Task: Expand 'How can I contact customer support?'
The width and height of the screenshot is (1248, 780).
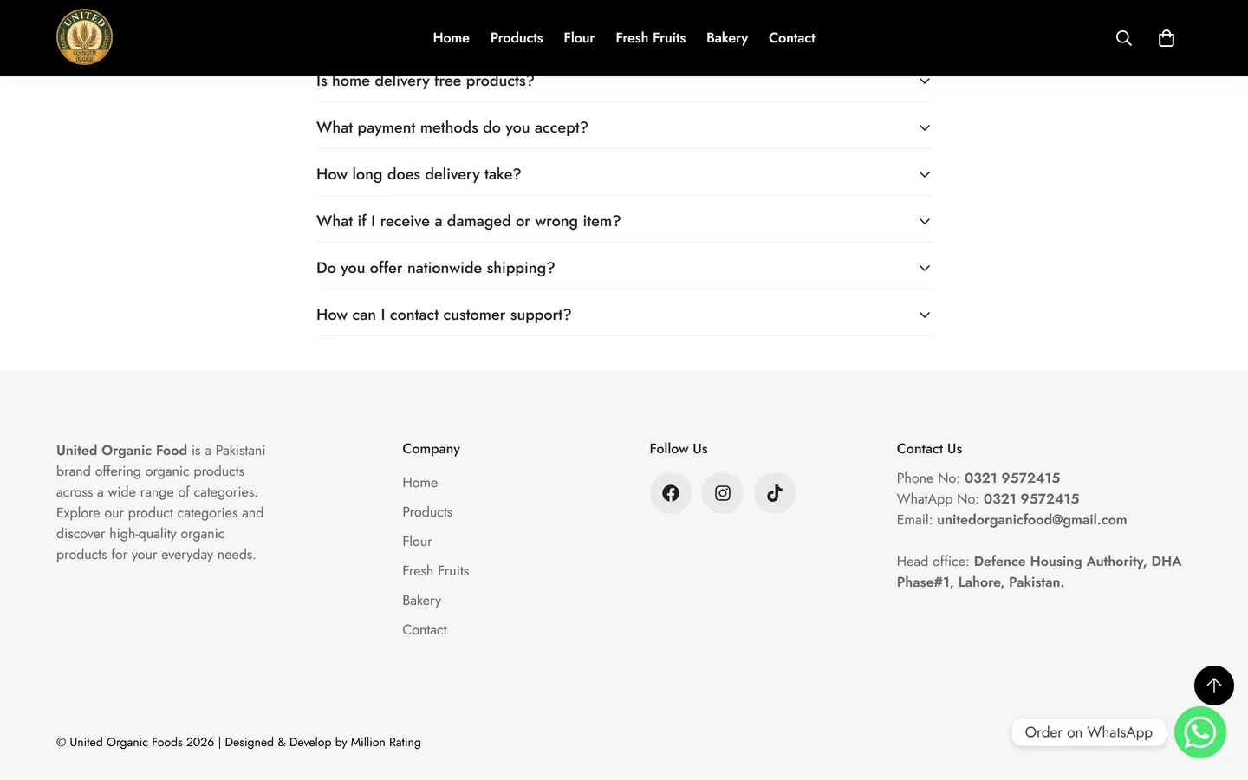Action: [x=624, y=315]
